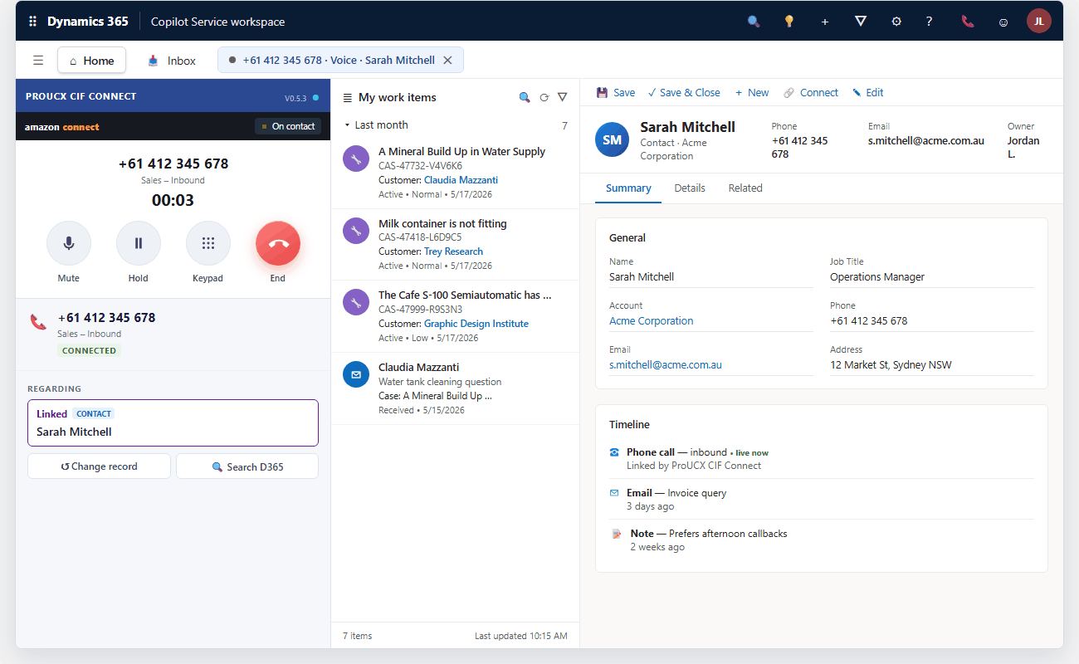Click Save & Close

pyautogui.click(x=684, y=93)
